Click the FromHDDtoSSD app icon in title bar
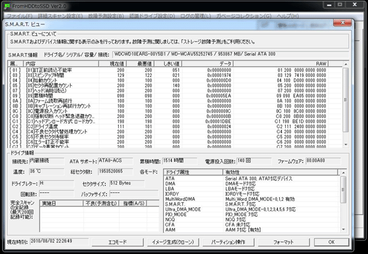The image size is (368, 254). (7, 6)
